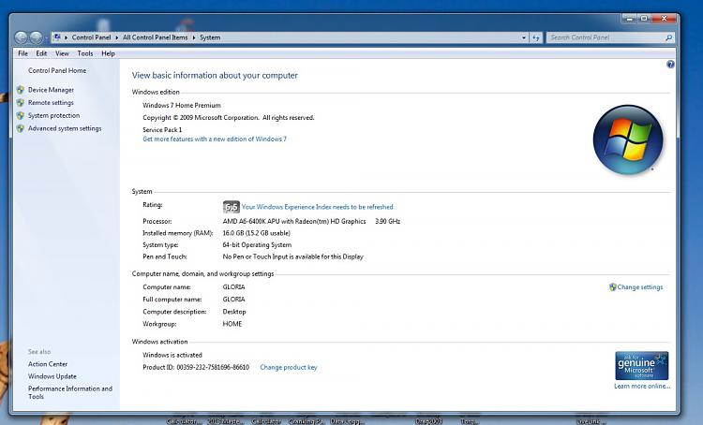The height and width of the screenshot is (425, 703).
Task: Click shield icon beside Advanced system settings
Action: click(x=21, y=128)
